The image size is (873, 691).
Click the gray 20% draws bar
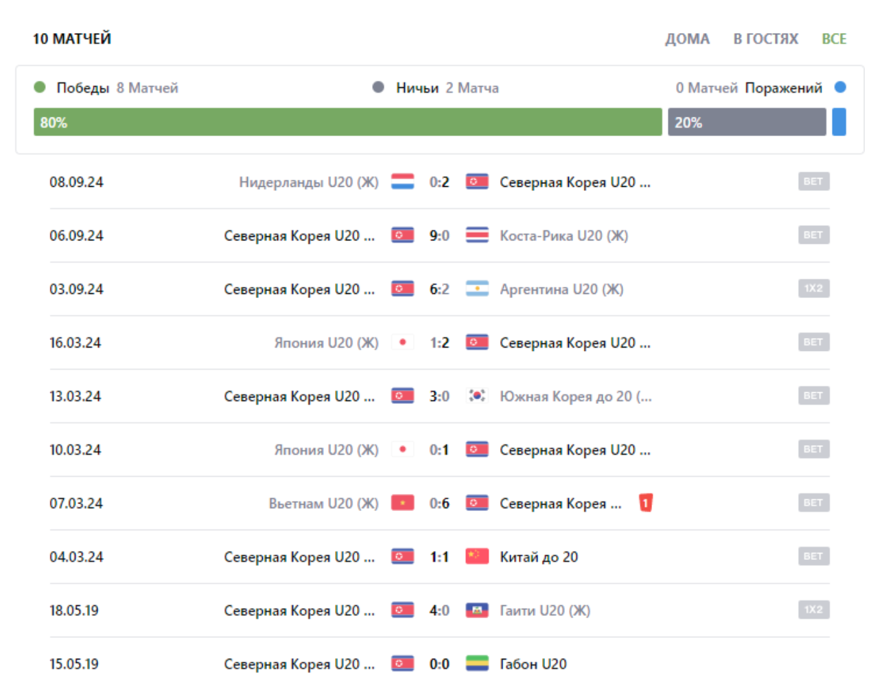747,122
